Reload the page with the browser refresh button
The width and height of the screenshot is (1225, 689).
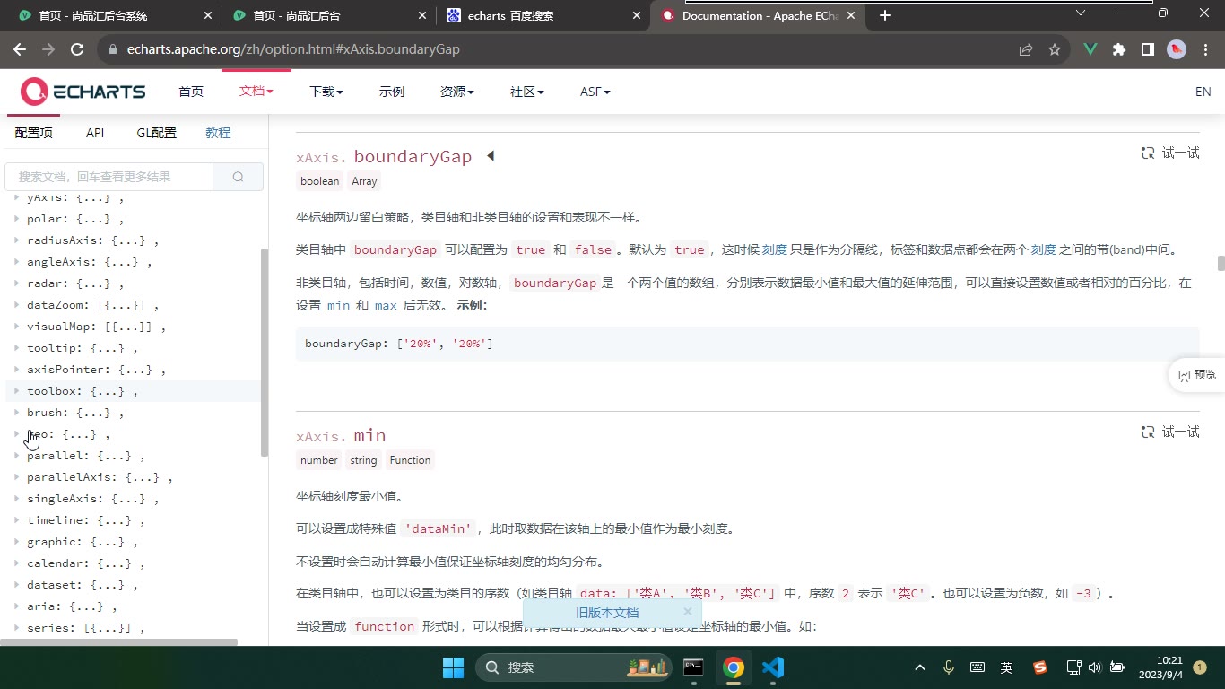pyautogui.click(x=77, y=49)
